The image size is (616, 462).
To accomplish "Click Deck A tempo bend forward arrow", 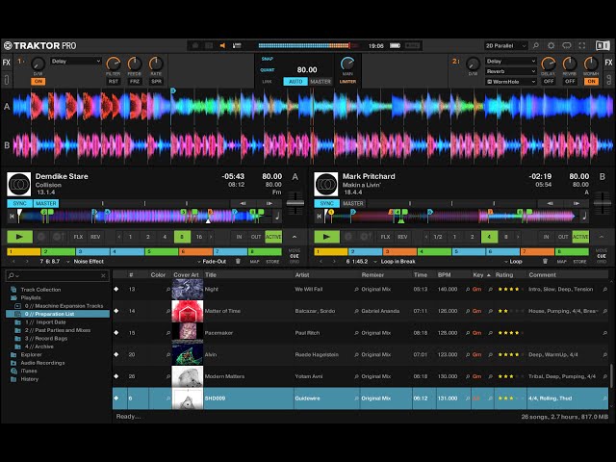I will pyautogui.click(x=269, y=203).
